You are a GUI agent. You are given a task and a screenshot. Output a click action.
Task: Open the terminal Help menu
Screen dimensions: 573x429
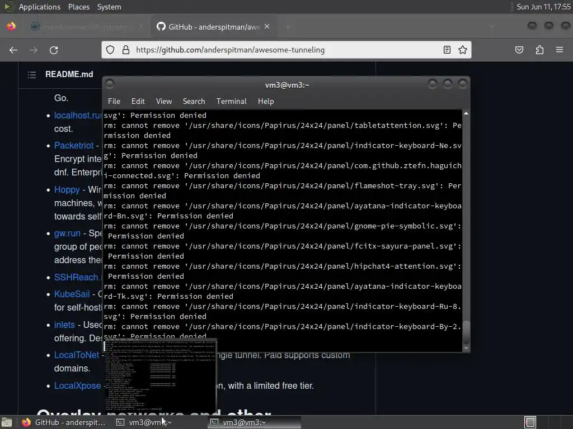(x=266, y=102)
